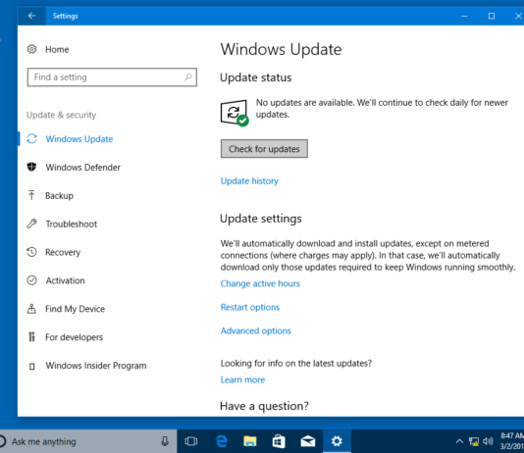Go back using the Settings back arrow
Image resolution: width=524 pixels, height=453 pixels.
tap(31, 16)
